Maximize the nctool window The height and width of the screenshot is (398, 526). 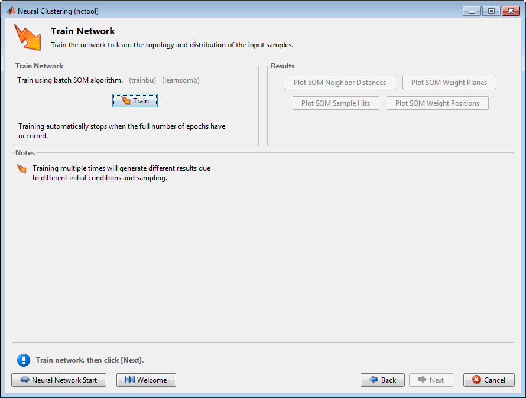pos(491,11)
